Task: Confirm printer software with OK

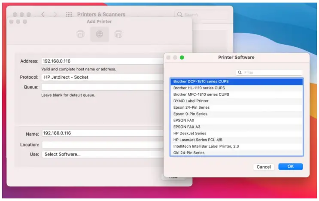Action: point(291,167)
